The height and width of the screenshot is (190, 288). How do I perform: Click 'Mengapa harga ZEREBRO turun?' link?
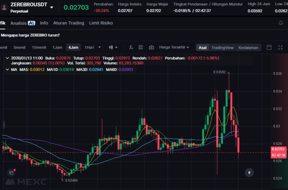pos(30,35)
